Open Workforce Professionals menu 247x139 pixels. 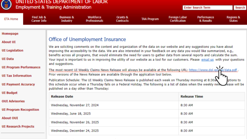pos(95,19)
